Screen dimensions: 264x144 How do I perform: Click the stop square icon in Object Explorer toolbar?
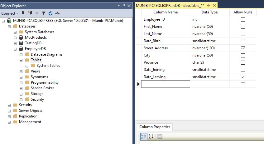tap(37, 13)
